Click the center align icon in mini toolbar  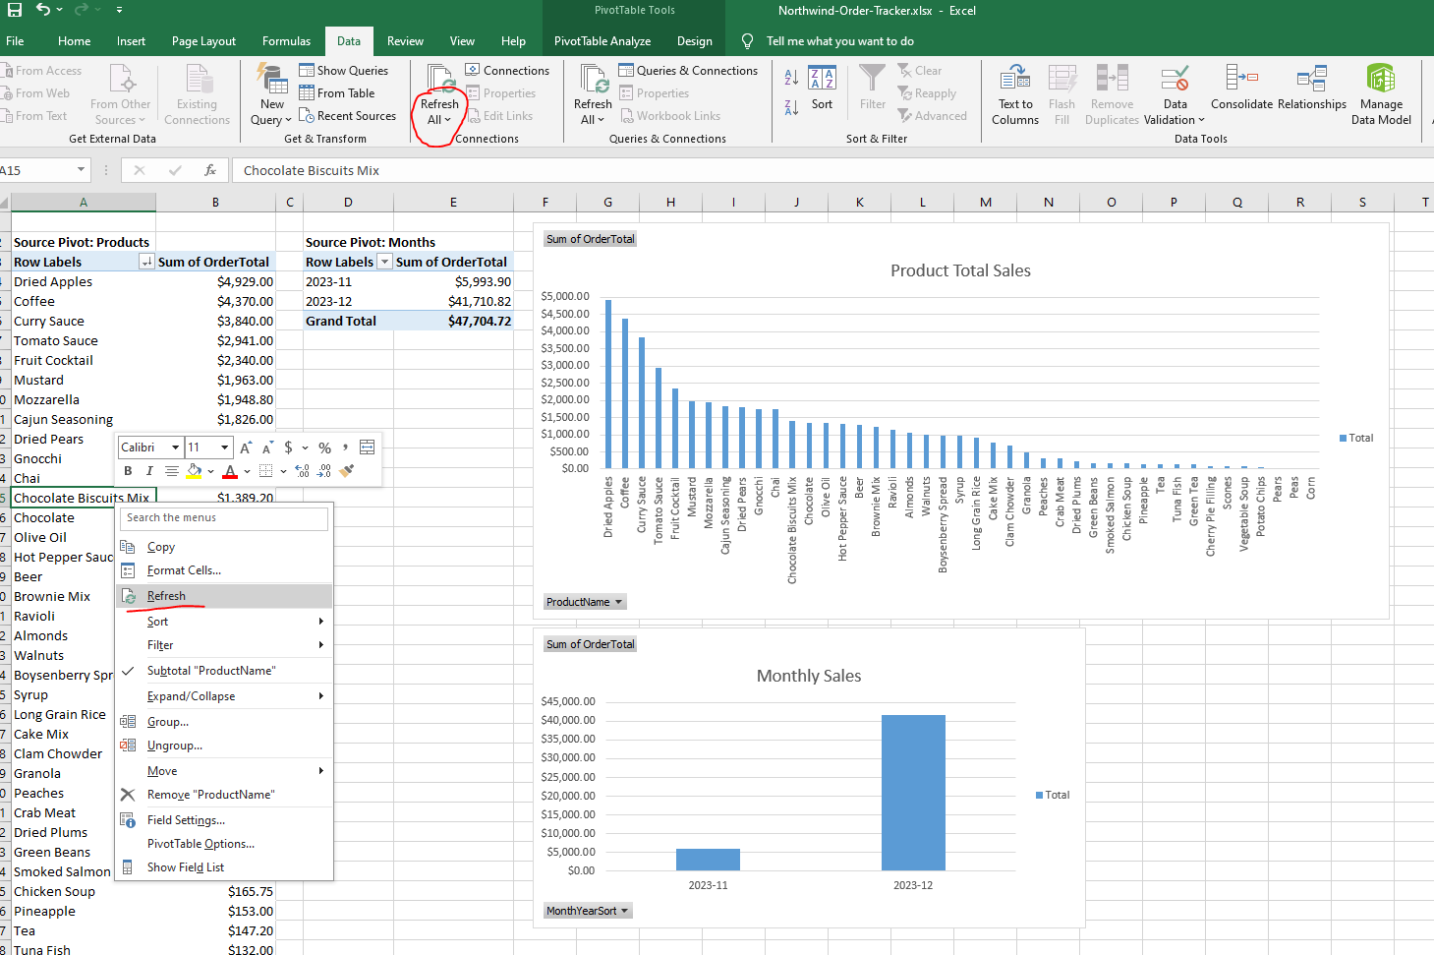(x=172, y=471)
